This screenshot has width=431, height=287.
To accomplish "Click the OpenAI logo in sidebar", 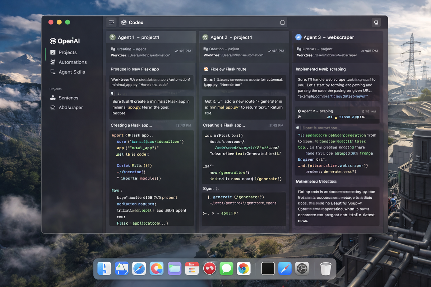I will [52, 41].
